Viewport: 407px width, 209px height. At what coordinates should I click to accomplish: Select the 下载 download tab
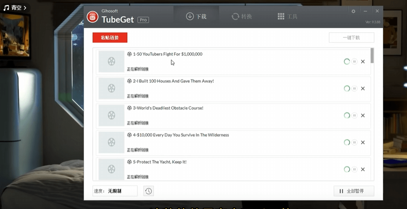196,17
